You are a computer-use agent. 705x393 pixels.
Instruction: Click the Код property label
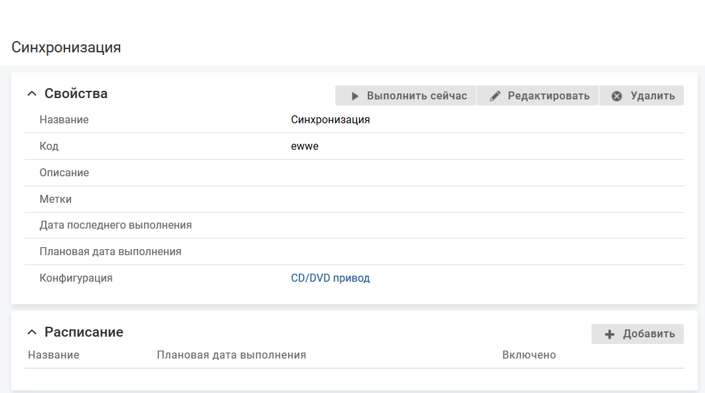coord(49,146)
